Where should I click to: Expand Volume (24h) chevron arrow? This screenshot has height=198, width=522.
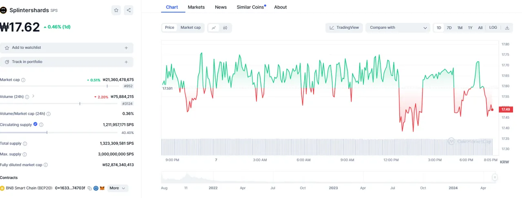coord(33,96)
